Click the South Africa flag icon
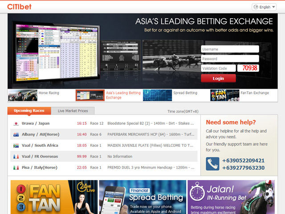Viewport: 285px width, 214px height. point(16,146)
